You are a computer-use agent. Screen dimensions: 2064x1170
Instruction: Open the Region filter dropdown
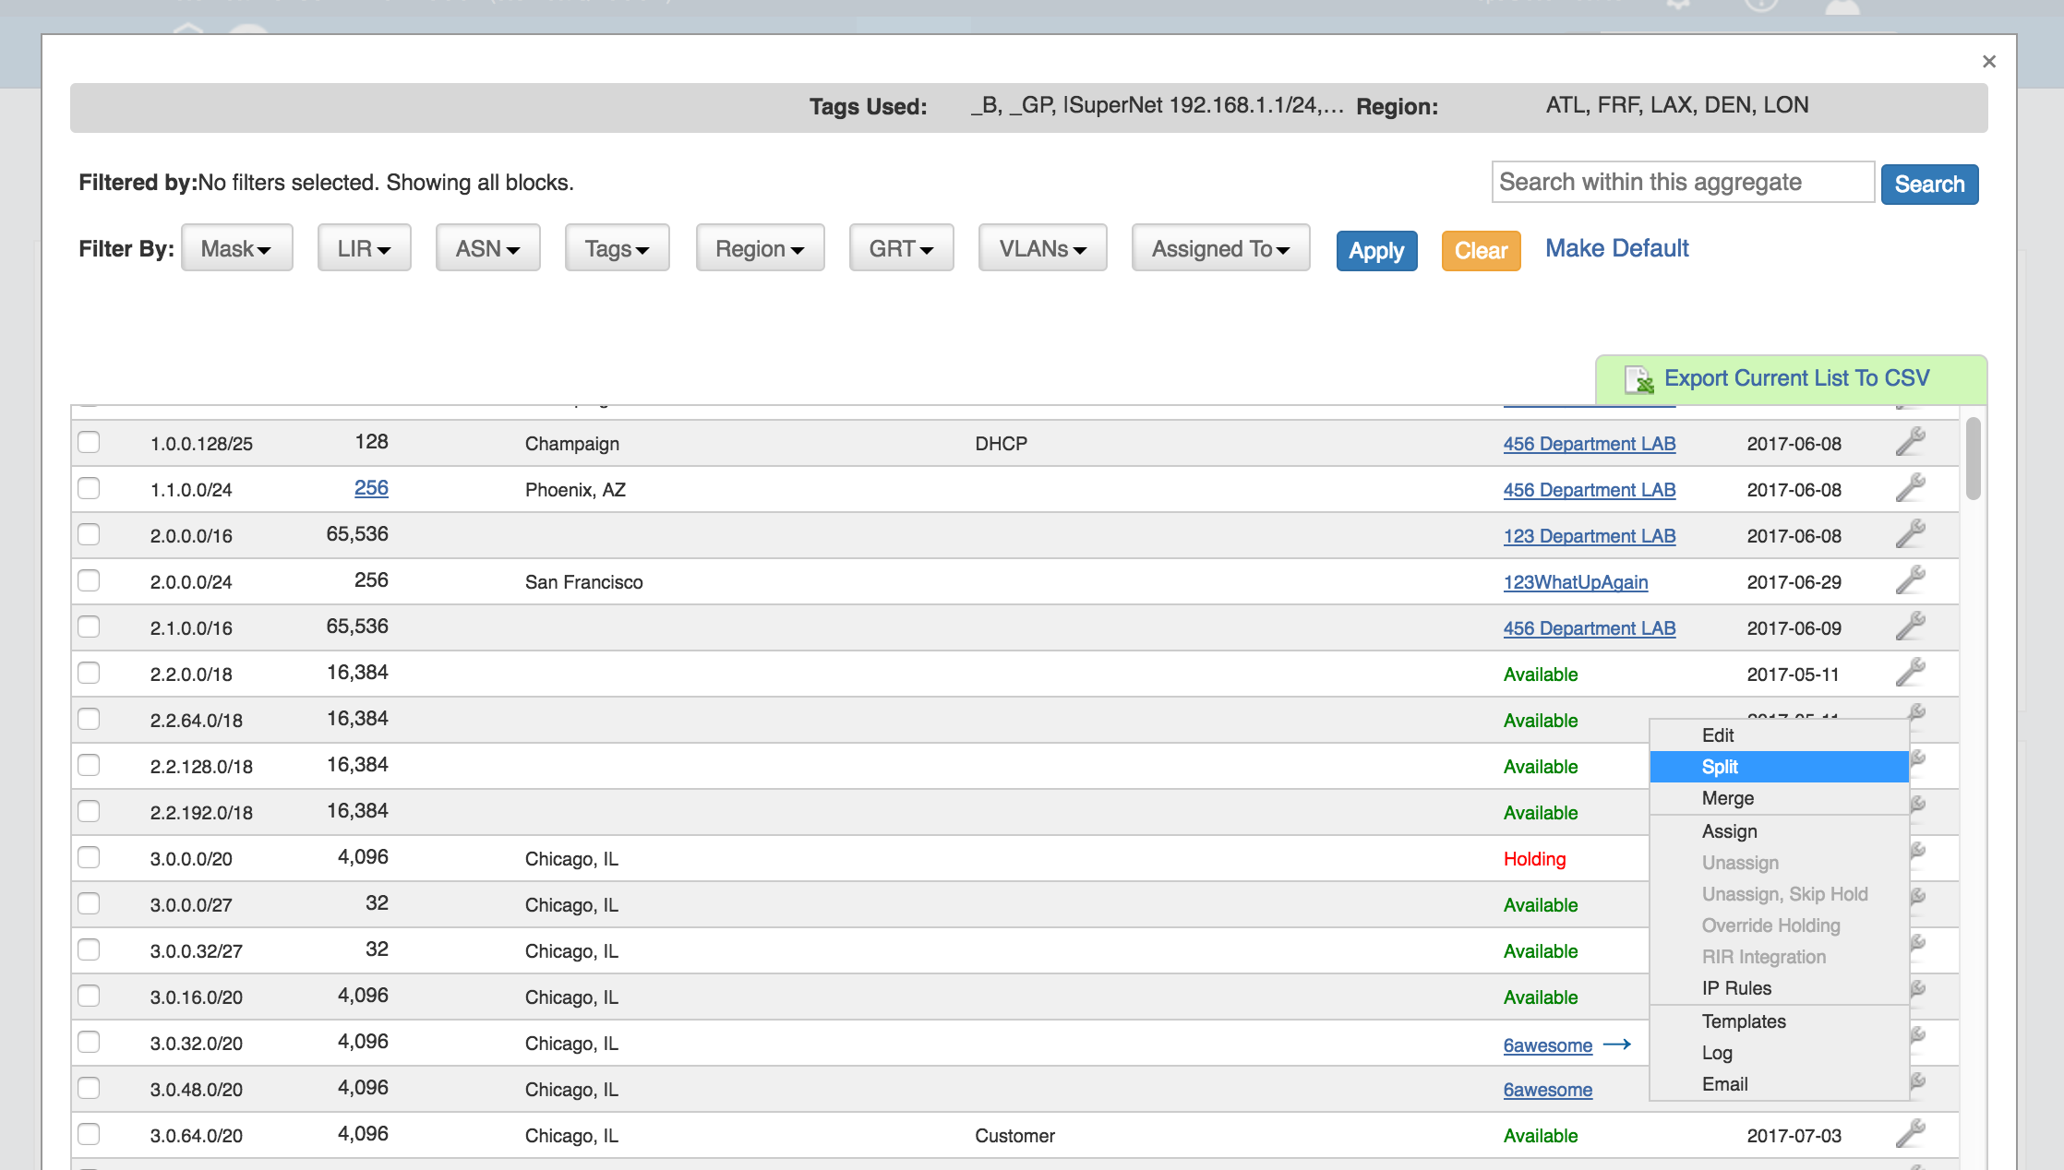click(760, 248)
